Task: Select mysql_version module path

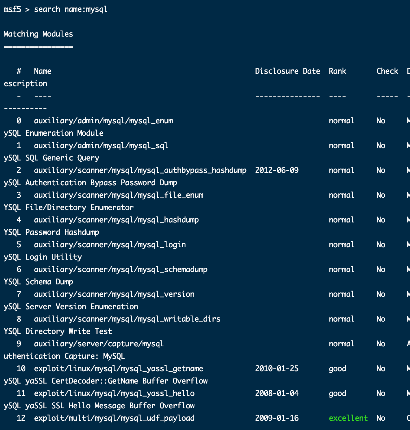Action: tap(114, 294)
